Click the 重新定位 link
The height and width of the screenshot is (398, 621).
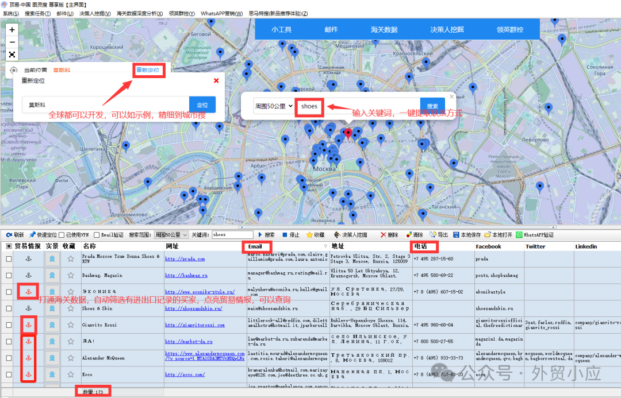[x=148, y=70]
